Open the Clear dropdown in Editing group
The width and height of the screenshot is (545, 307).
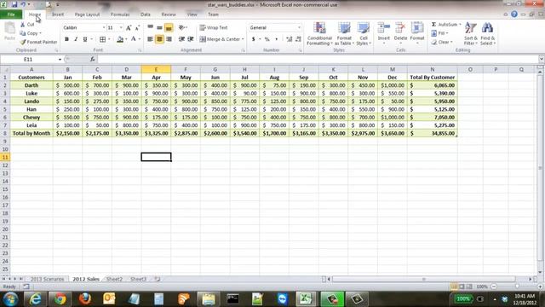coord(442,42)
